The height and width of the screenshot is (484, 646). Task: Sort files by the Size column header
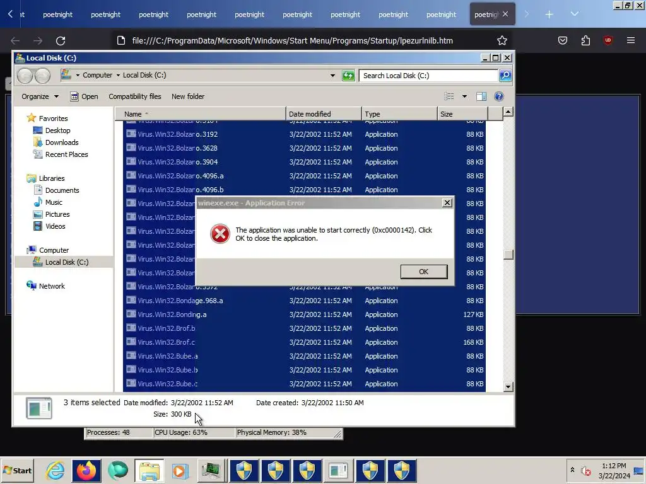462,114
